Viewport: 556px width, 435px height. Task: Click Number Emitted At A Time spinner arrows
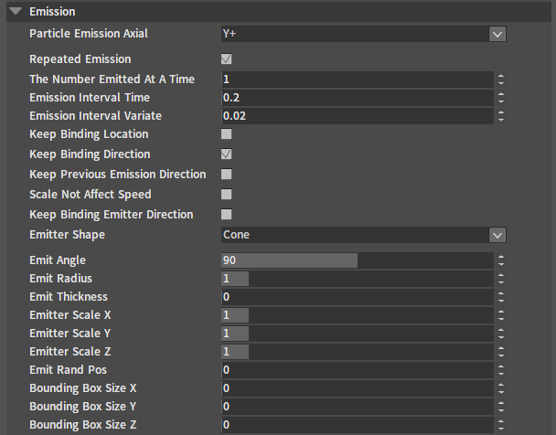[x=500, y=80]
